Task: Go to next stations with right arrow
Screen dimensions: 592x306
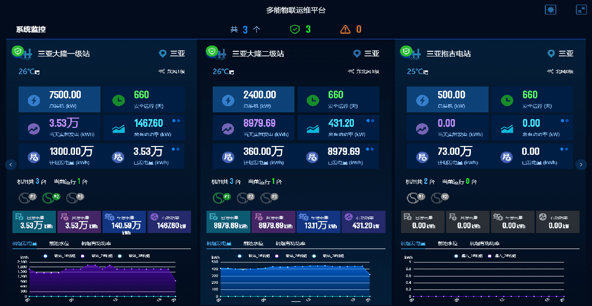Action: [581, 164]
